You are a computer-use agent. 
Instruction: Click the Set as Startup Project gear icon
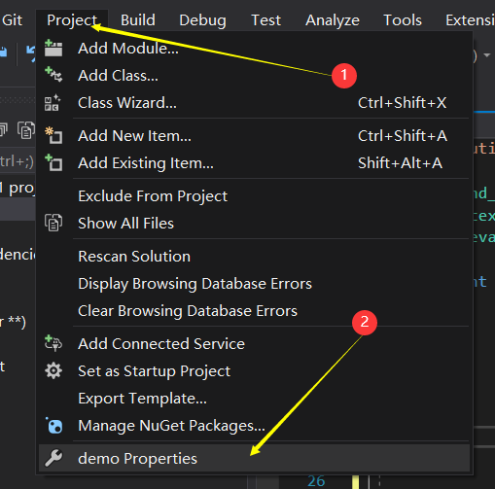[x=53, y=370]
